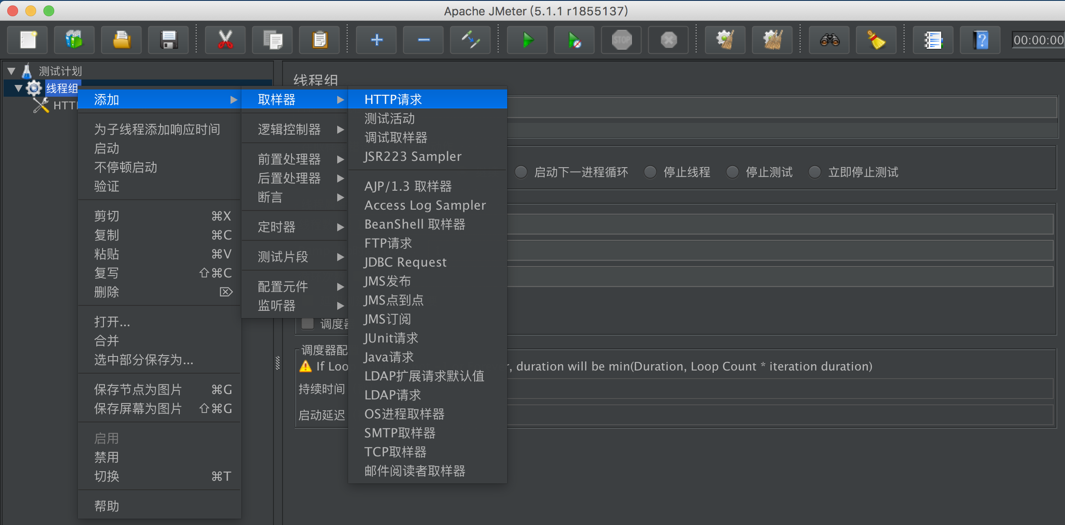This screenshot has width=1065, height=525.
Task: Toggle the 调度器 checkbox
Action: (308, 323)
